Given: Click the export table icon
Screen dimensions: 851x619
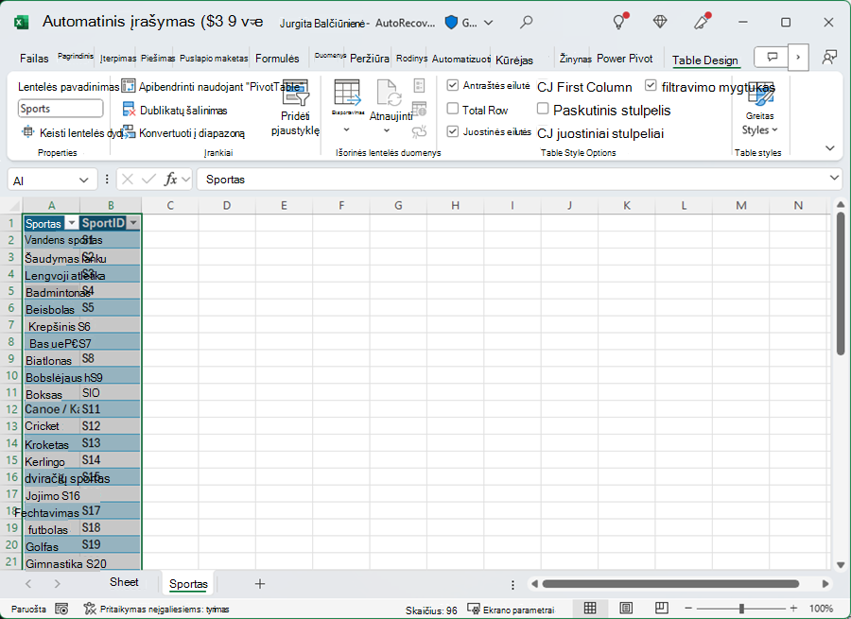Looking at the screenshot, I should point(347,93).
